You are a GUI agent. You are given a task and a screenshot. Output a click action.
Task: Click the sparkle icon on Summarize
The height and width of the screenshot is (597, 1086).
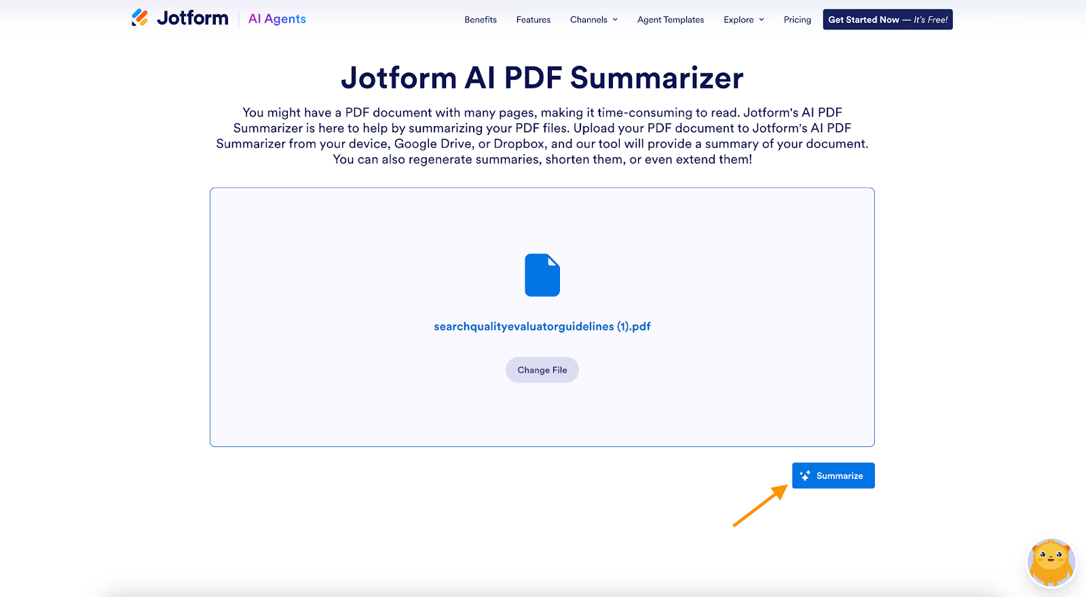pyautogui.click(x=805, y=476)
